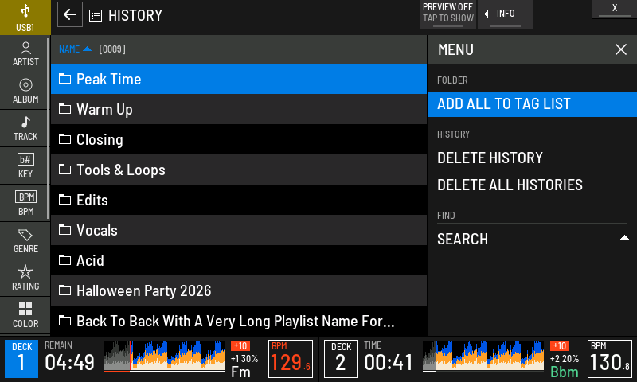The width and height of the screenshot is (637, 382).
Task: Browse by Genre category
Action: [x=25, y=240]
